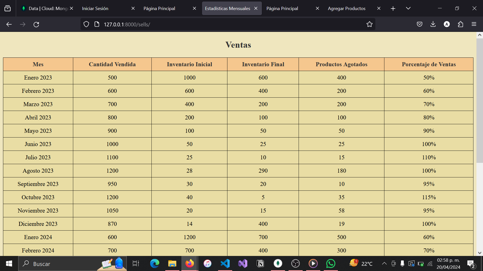Screen dimensions: 483x271
Task: Click the URL address field
Action: (x=226, y=24)
